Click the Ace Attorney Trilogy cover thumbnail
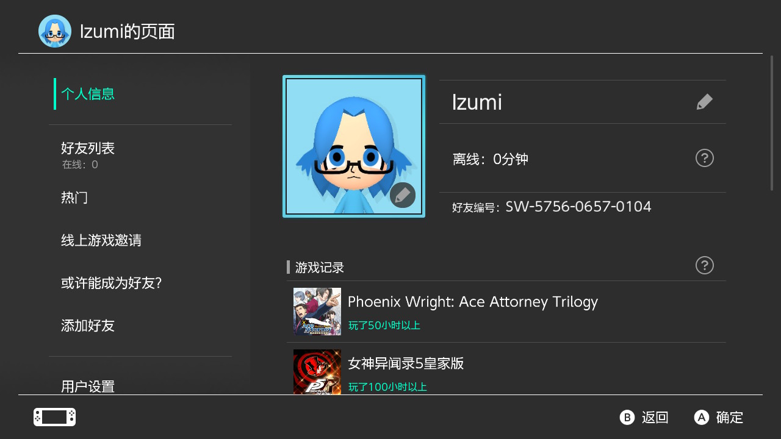The height and width of the screenshot is (439, 781). [x=317, y=312]
